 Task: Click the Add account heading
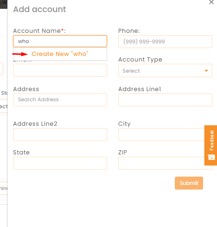tap(39, 9)
